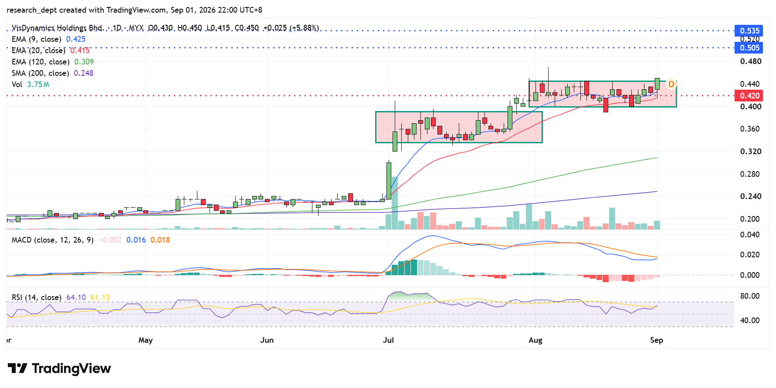
Task: Click the latest green candlestick
Action: coord(657,84)
